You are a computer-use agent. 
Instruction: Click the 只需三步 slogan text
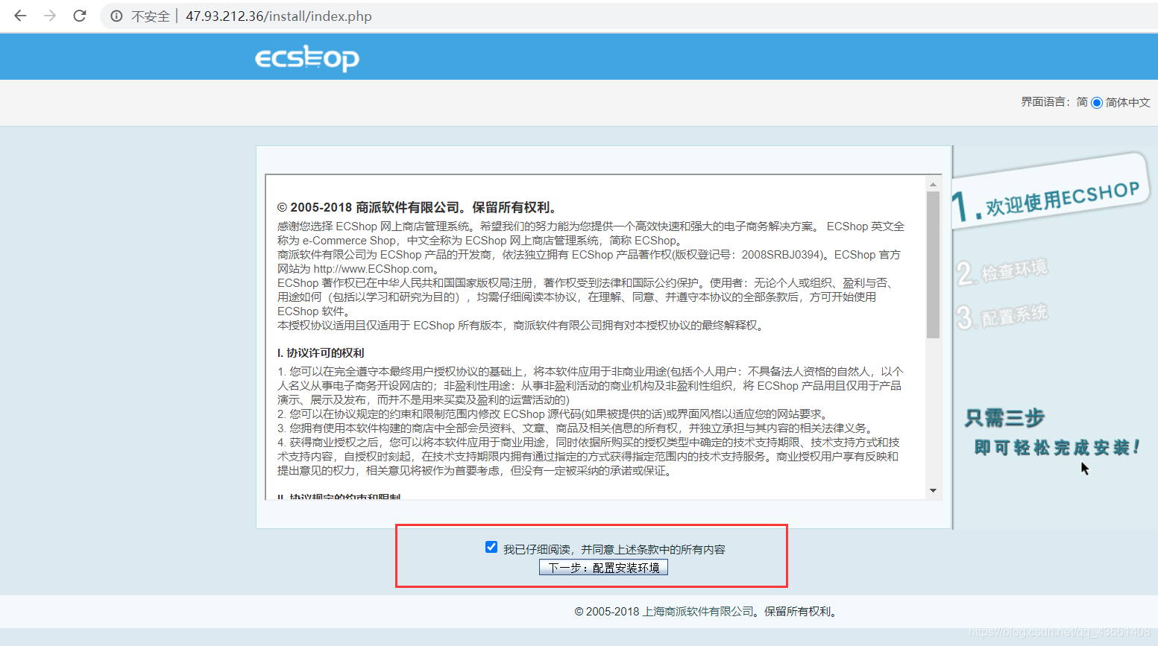pyautogui.click(x=1004, y=418)
